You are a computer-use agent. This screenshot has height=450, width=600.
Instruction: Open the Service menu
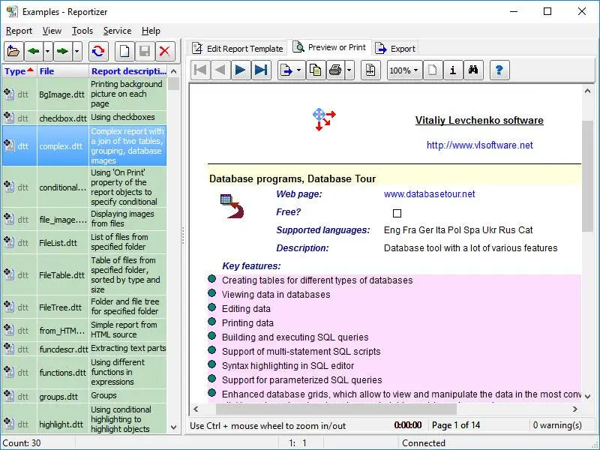point(117,31)
